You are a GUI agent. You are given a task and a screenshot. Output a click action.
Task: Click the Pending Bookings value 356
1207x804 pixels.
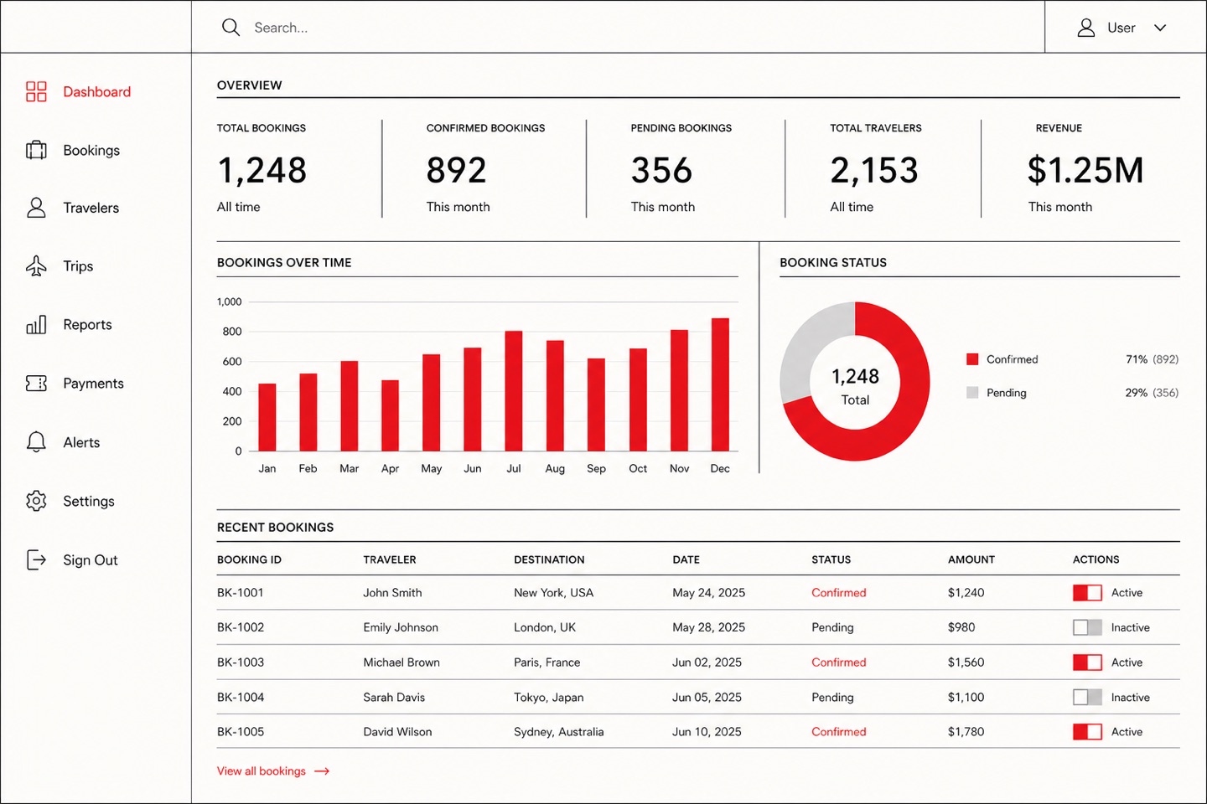(662, 170)
